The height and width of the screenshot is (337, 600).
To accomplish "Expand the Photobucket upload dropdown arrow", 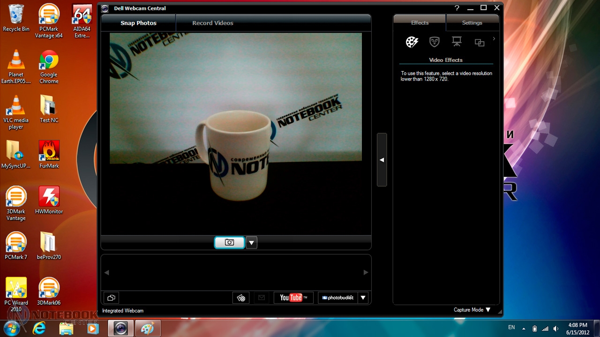I will click(x=363, y=298).
